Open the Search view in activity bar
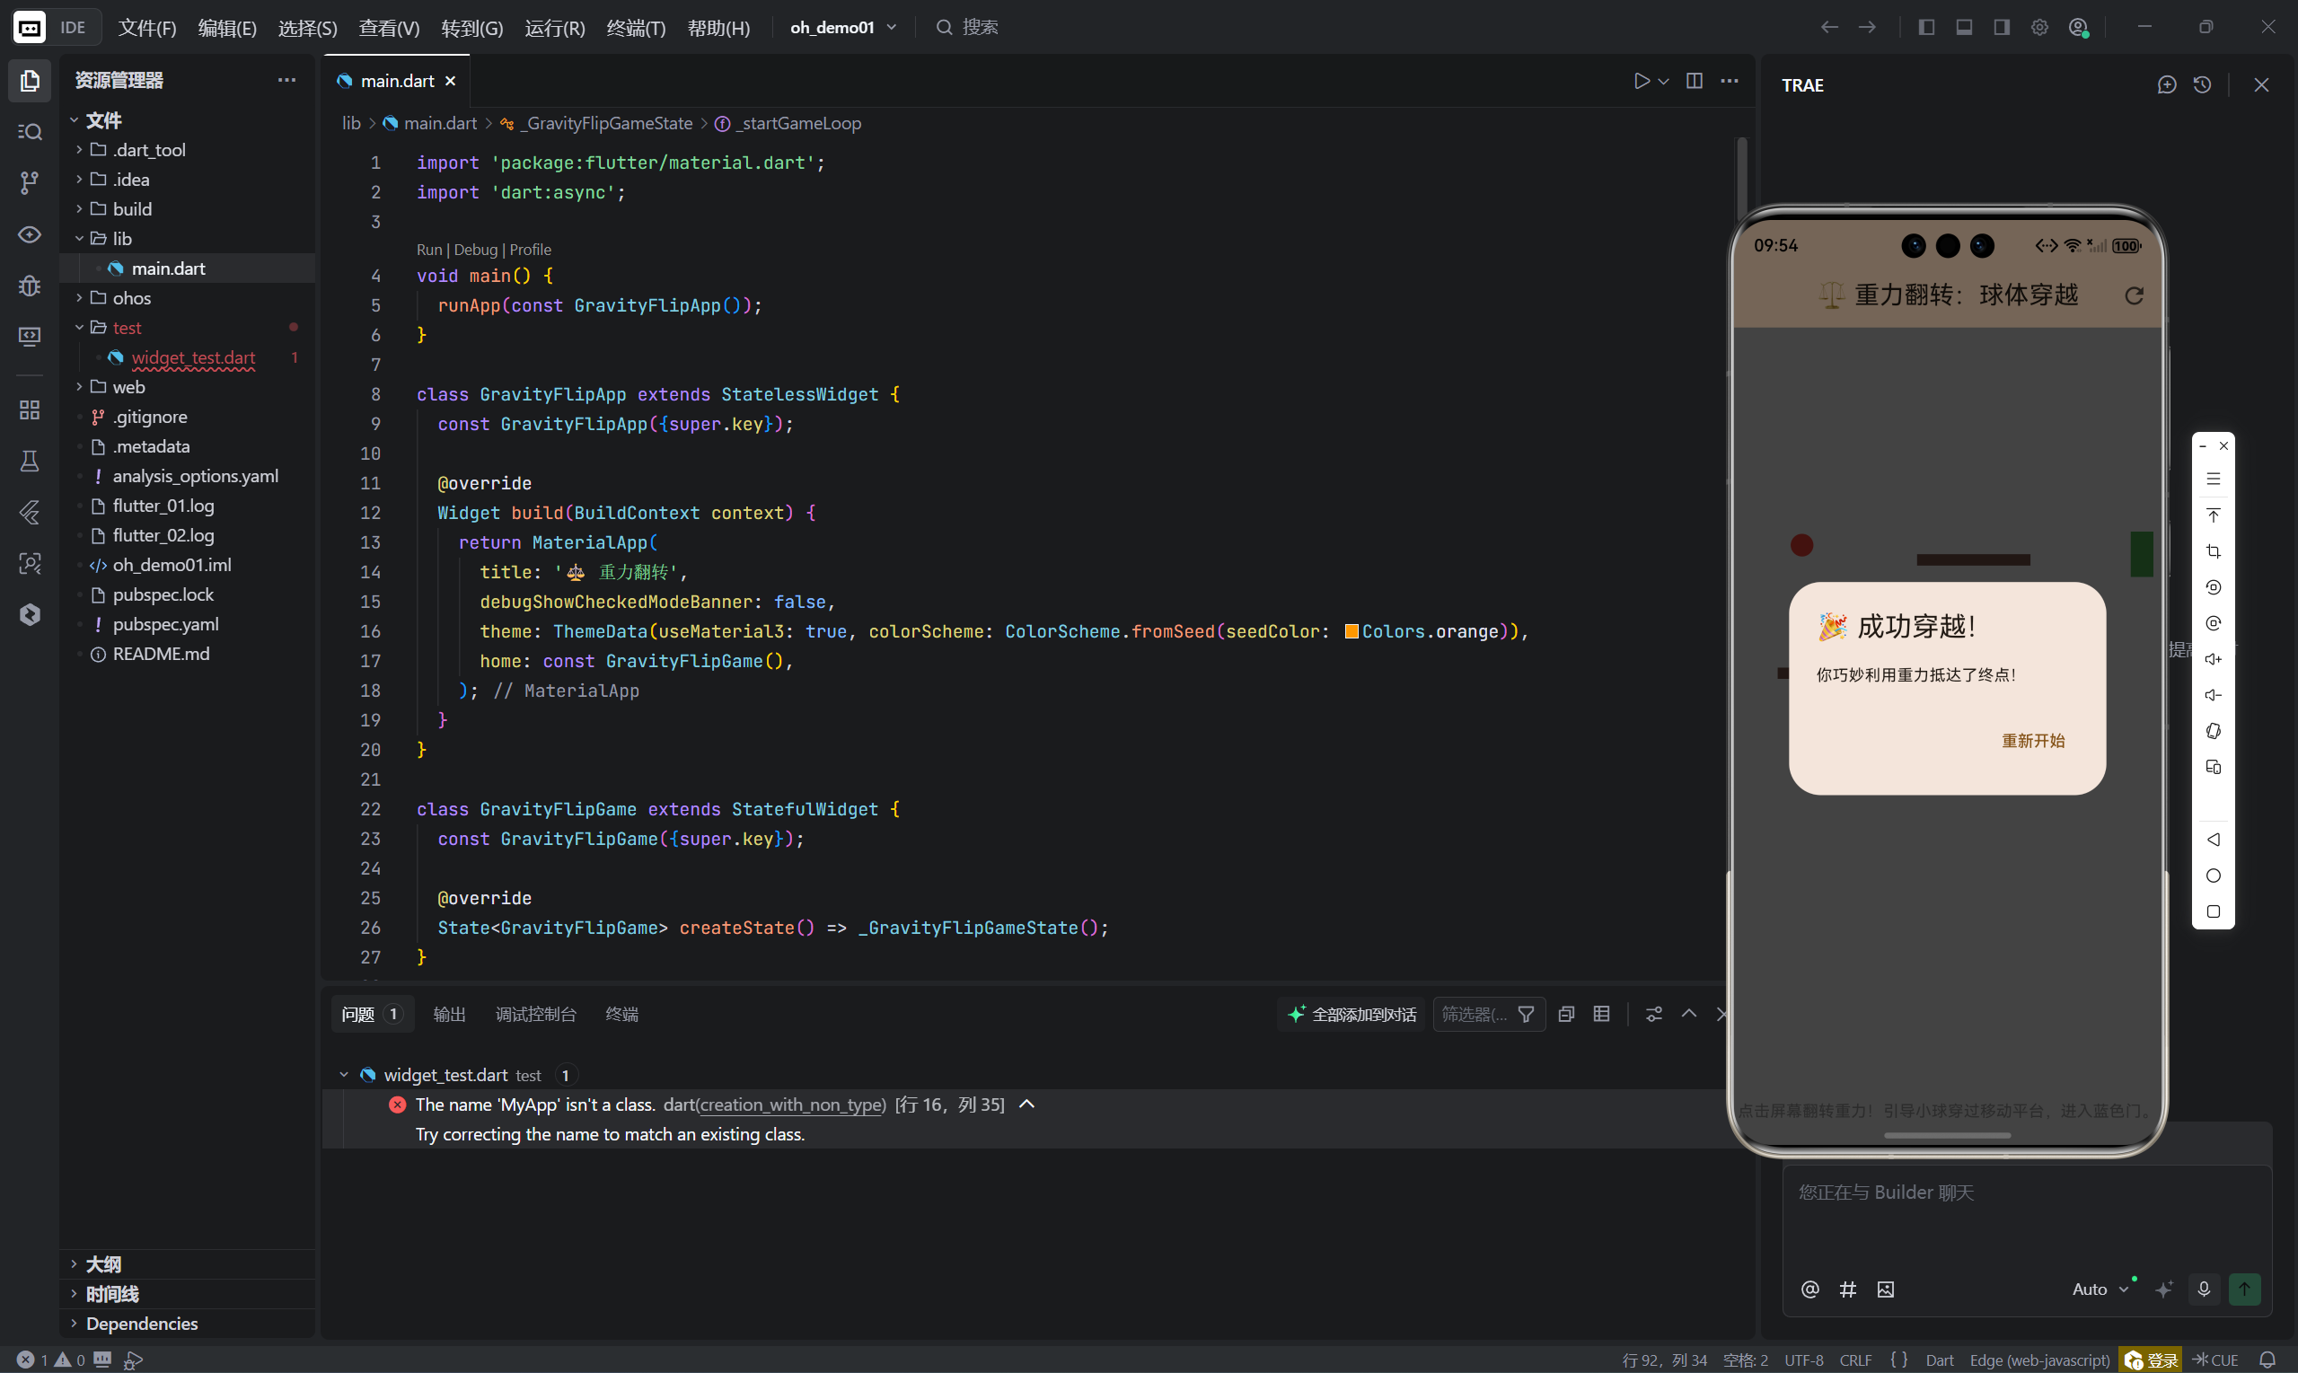Image resolution: width=2298 pixels, height=1373 pixels. pos(30,131)
